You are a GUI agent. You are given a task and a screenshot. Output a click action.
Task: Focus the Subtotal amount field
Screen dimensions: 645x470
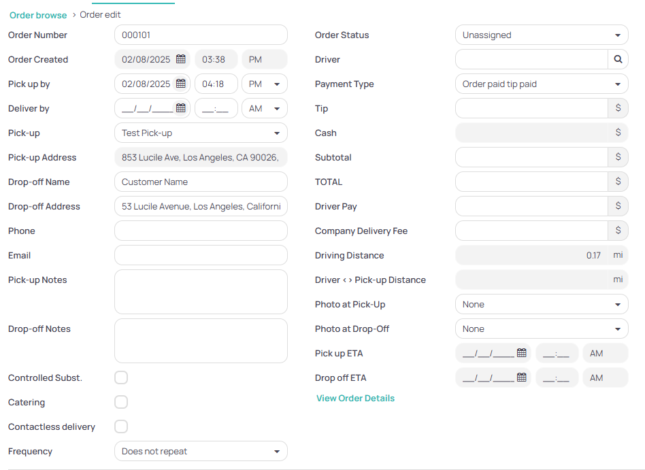pyautogui.click(x=531, y=157)
